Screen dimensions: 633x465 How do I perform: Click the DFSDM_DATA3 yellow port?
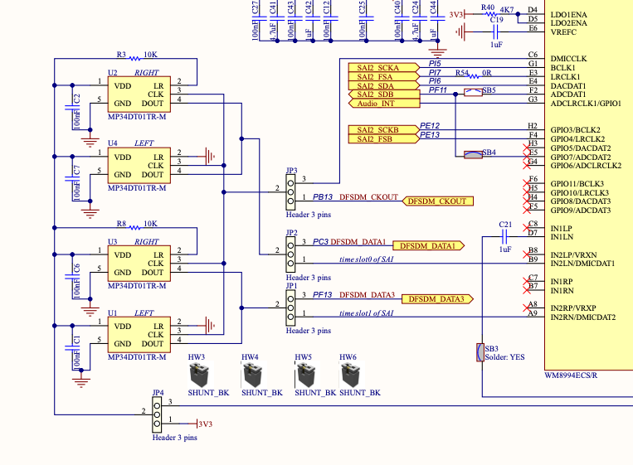pos(437,299)
